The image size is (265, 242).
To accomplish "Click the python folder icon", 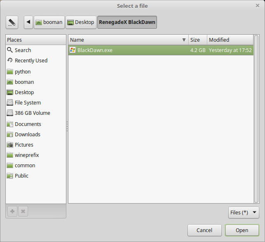I will 10,71.
